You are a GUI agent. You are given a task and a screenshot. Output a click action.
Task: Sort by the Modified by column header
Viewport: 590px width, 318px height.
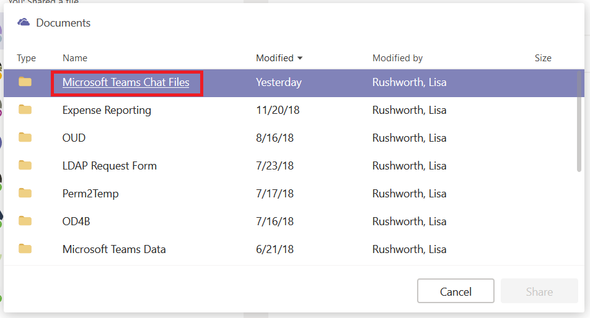397,58
